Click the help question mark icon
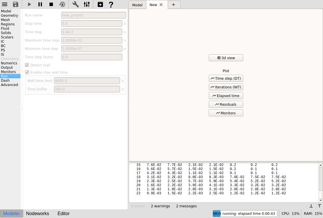The height and width of the screenshot is (218, 323). pyautogui.click(x=111, y=4)
